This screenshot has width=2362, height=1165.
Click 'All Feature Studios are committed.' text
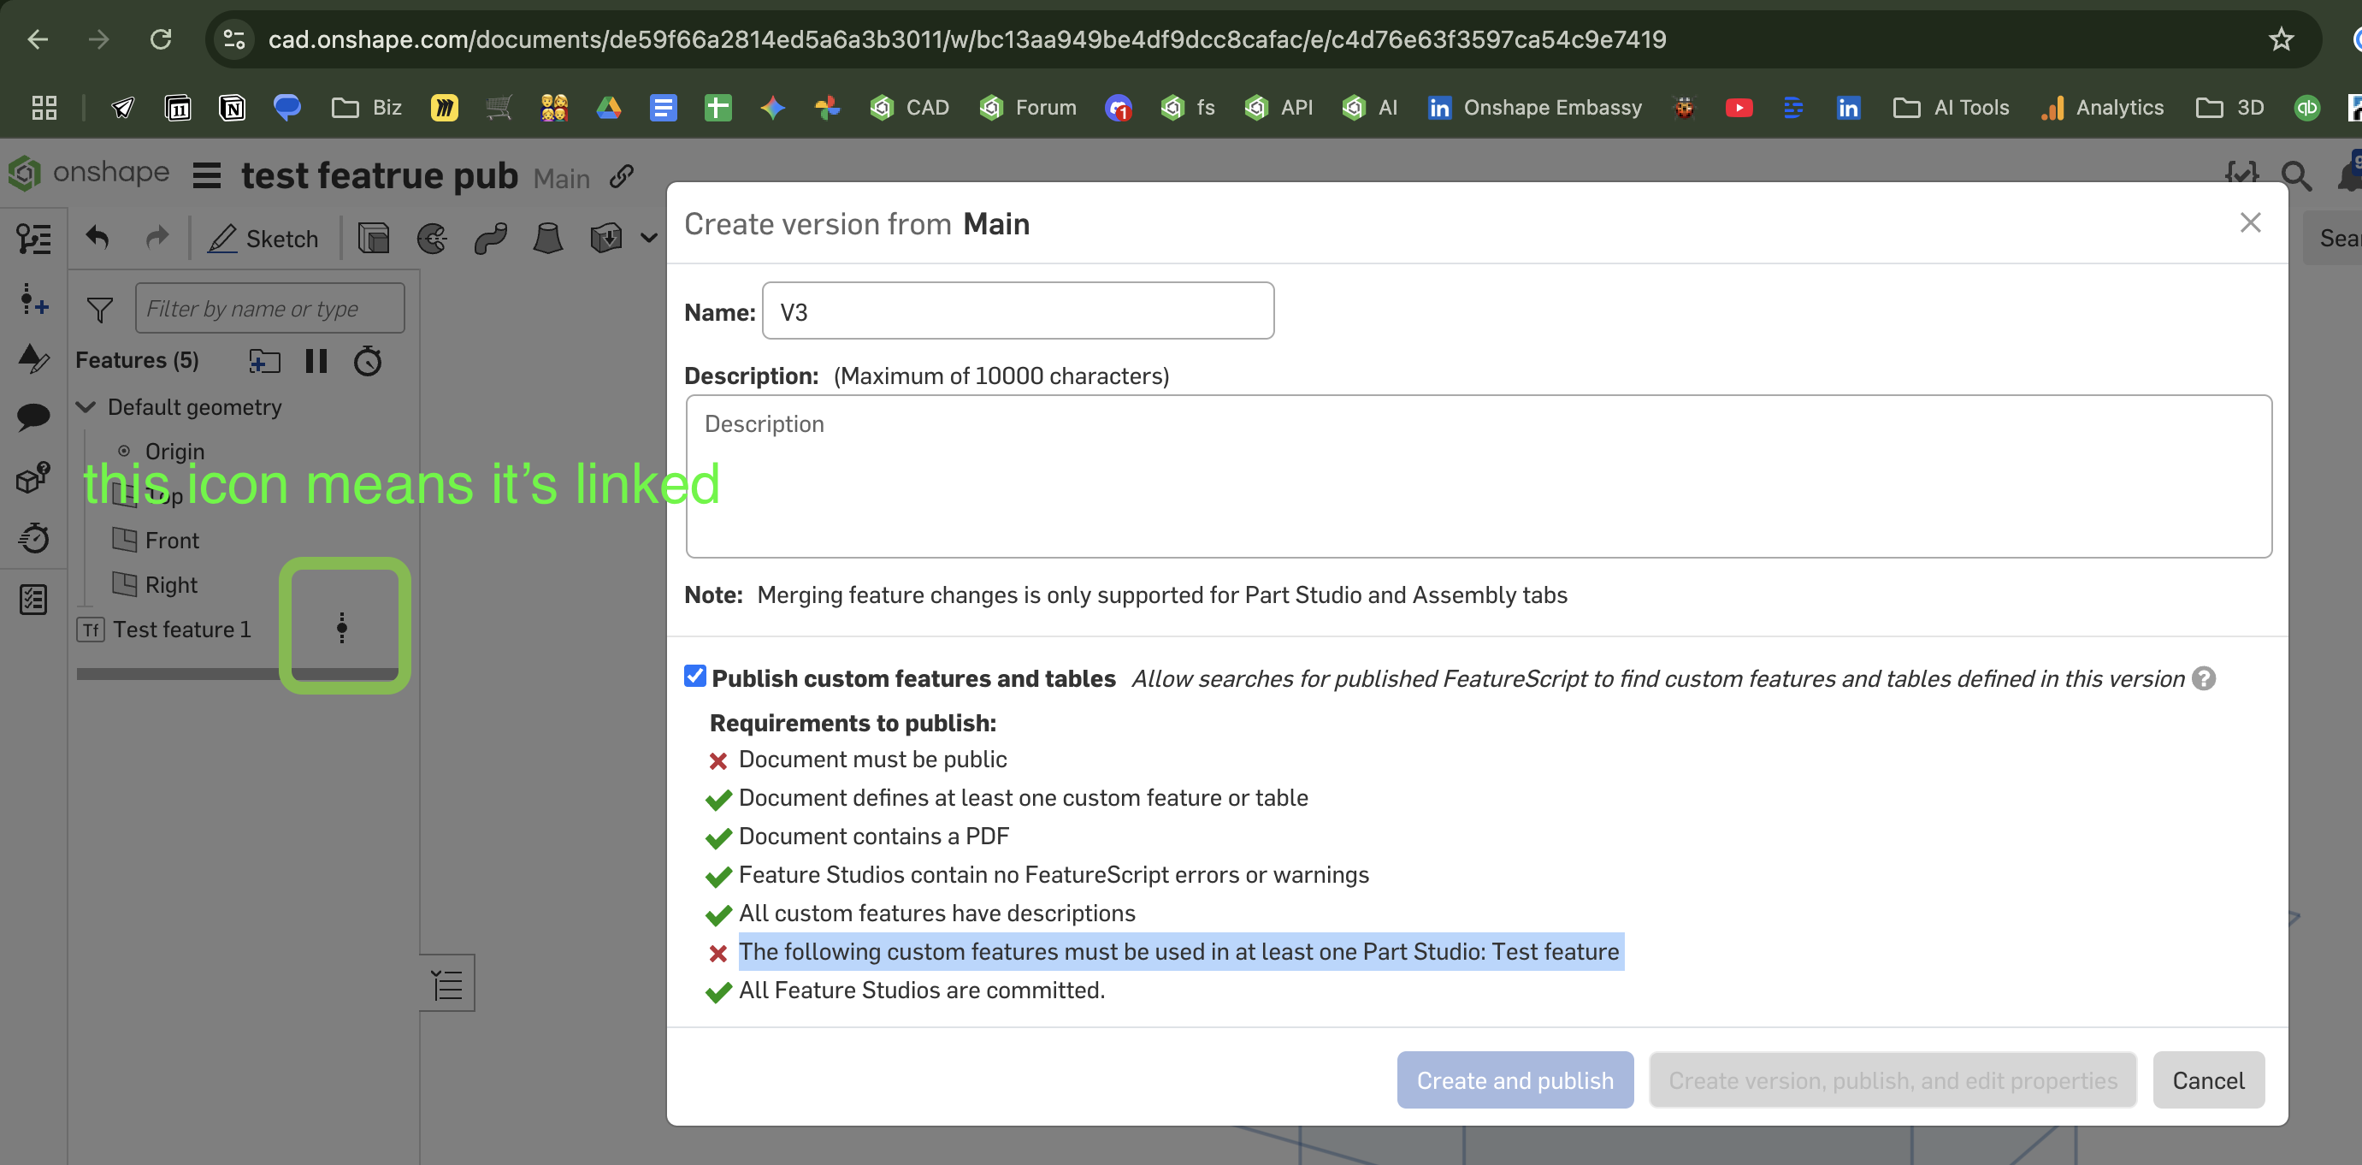point(922,991)
